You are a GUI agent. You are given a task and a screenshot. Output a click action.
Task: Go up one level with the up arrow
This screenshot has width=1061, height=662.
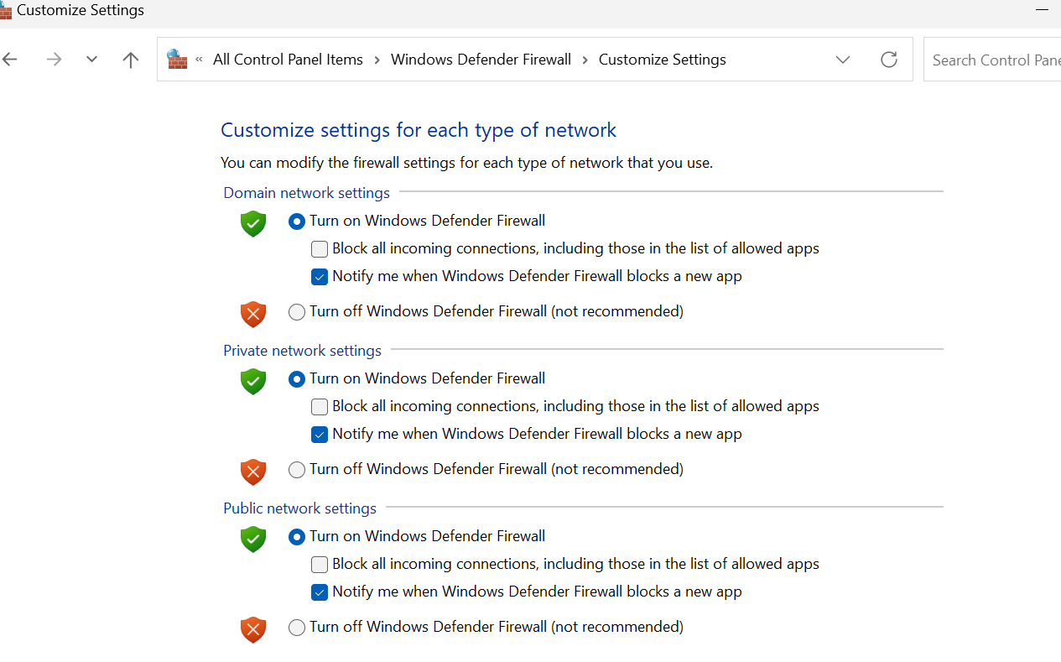130,60
